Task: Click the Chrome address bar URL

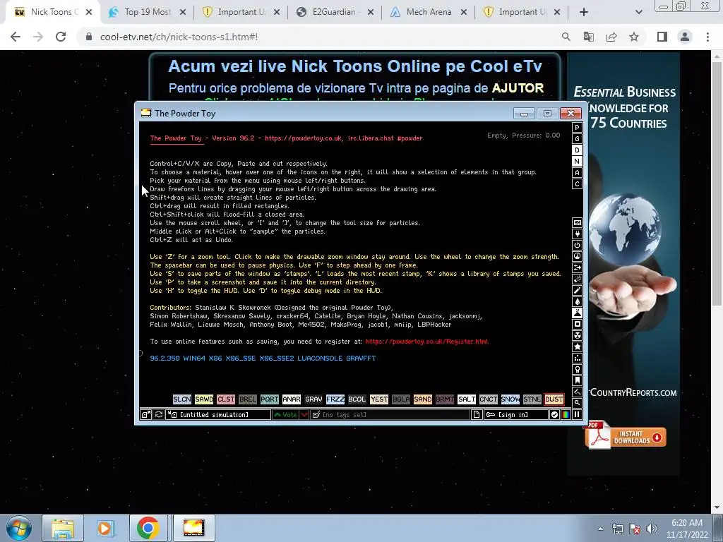Action: (x=179, y=37)
